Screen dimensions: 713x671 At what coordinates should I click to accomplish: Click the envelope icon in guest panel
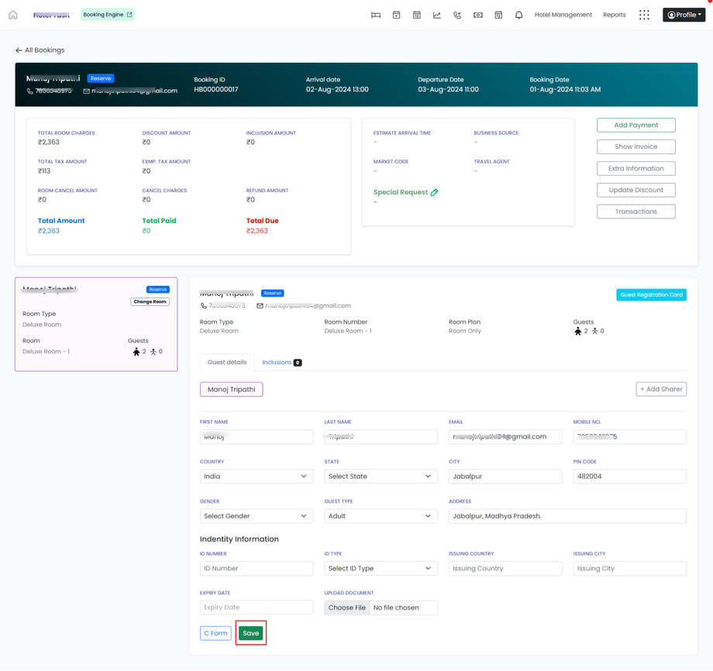point(260,306)
